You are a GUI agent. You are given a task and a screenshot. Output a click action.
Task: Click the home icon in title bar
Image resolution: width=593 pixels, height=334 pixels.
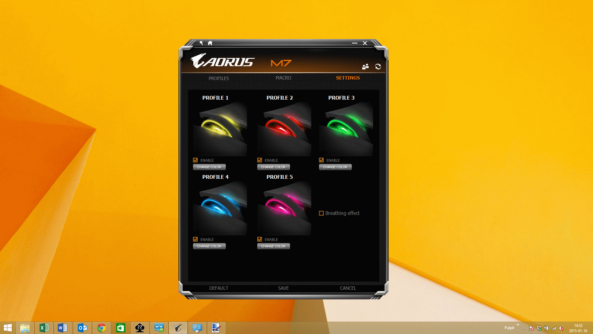click(x=210, y=43)
